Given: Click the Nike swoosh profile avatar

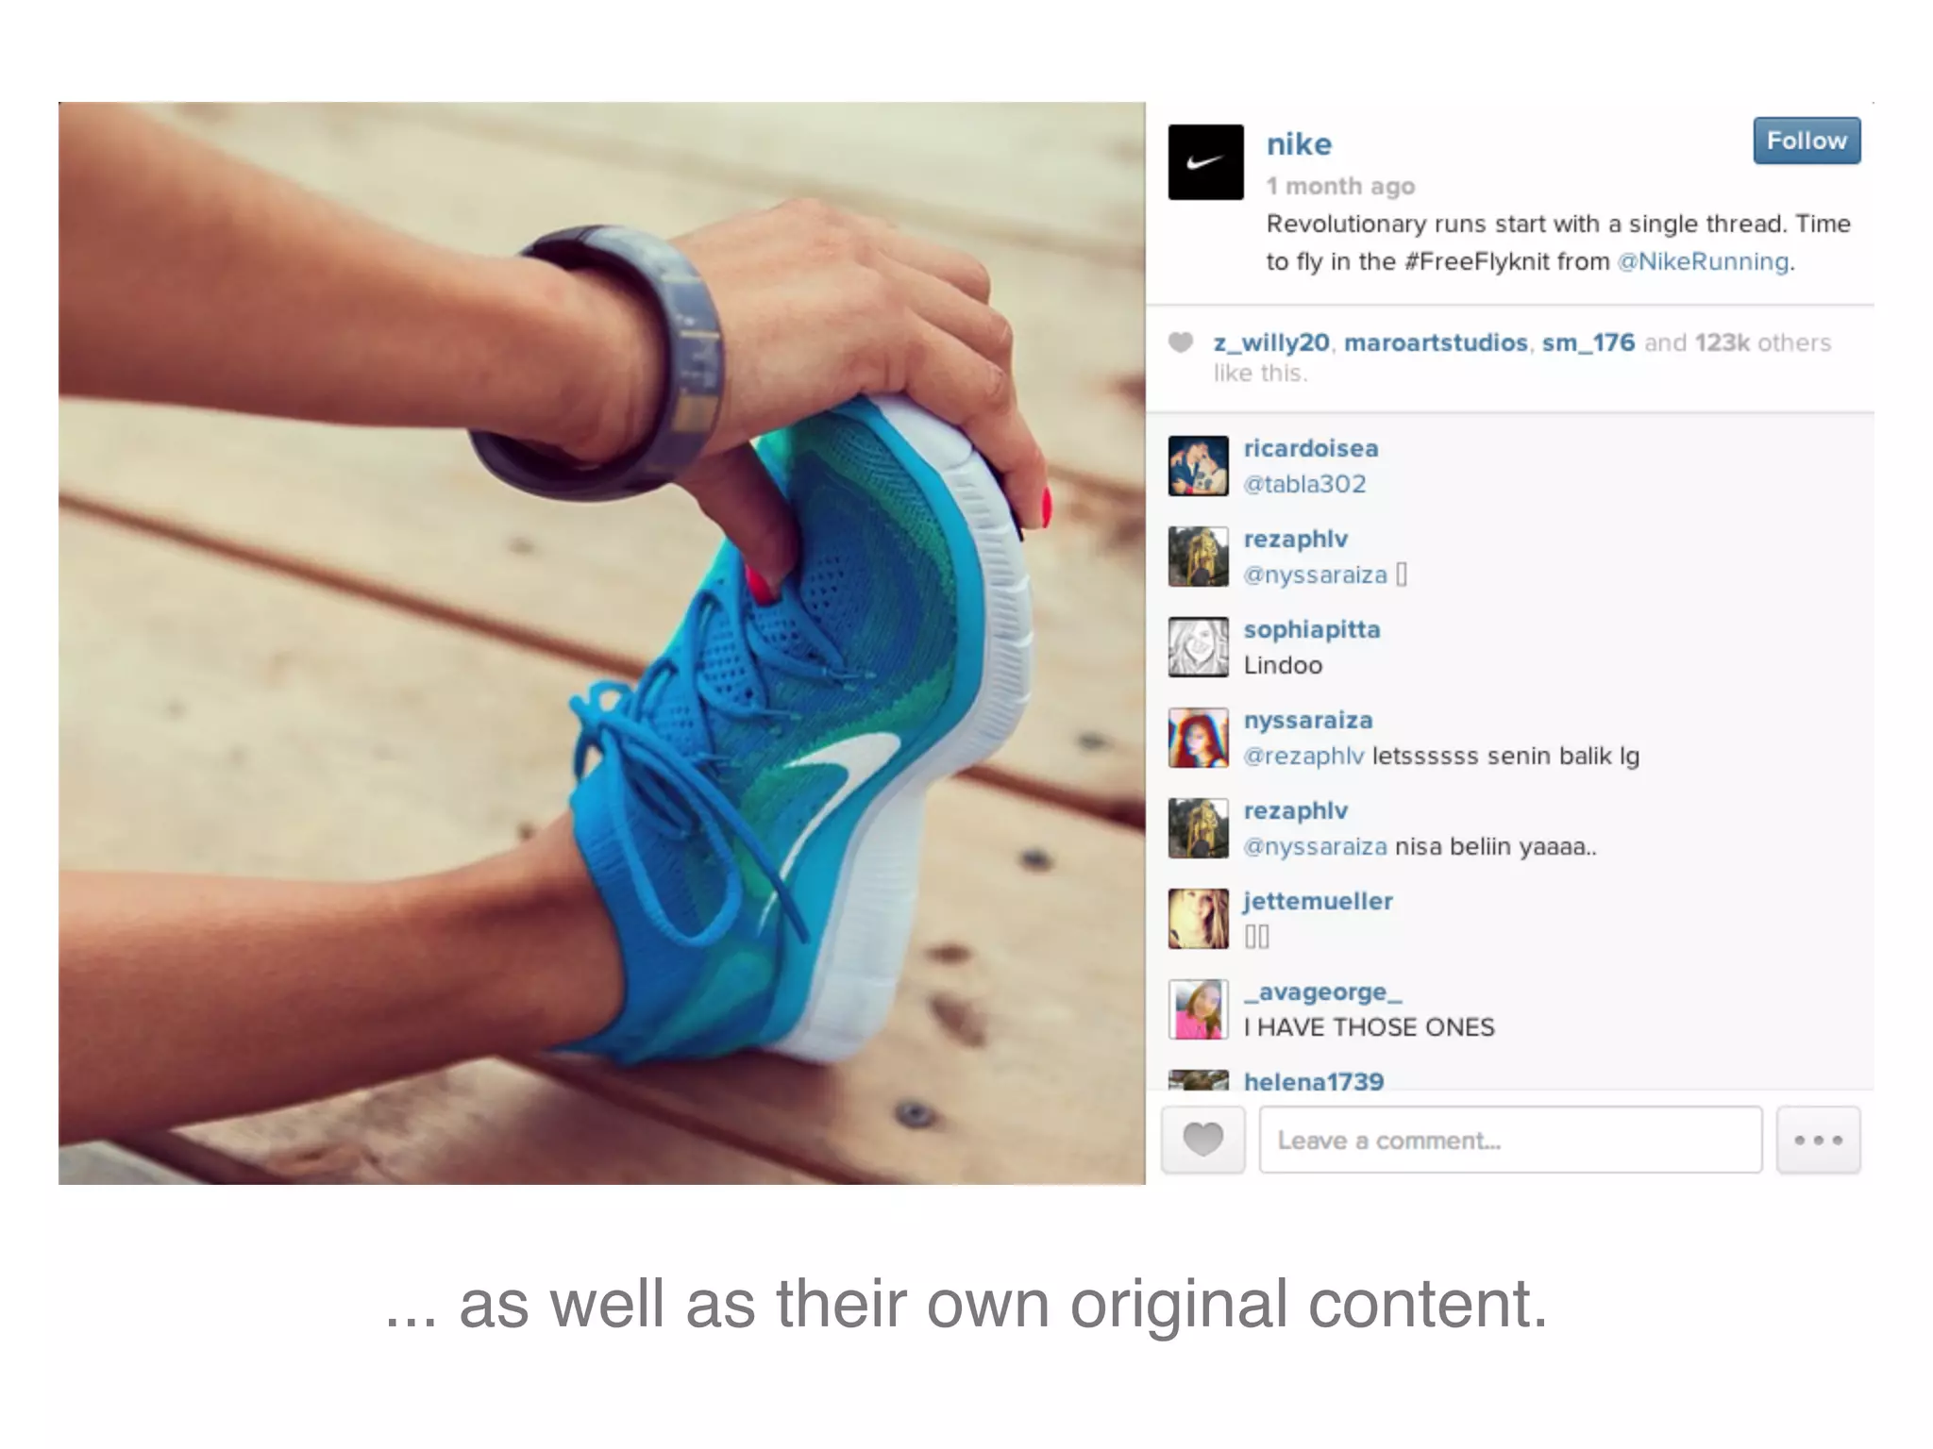Looking at the screenshot, I should (1205, 162).
